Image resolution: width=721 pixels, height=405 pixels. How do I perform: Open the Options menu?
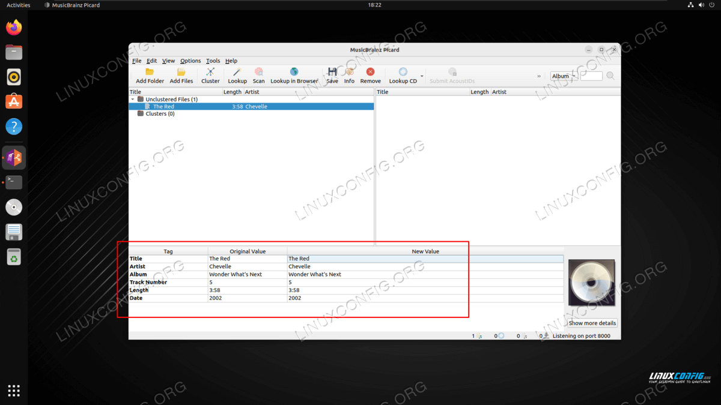pyautogui.click(x=190, y=61)
